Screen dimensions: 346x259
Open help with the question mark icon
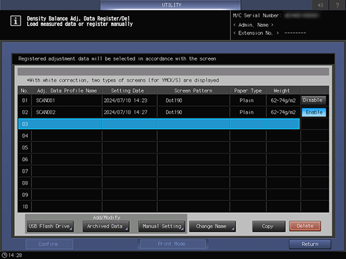(337, 5)
